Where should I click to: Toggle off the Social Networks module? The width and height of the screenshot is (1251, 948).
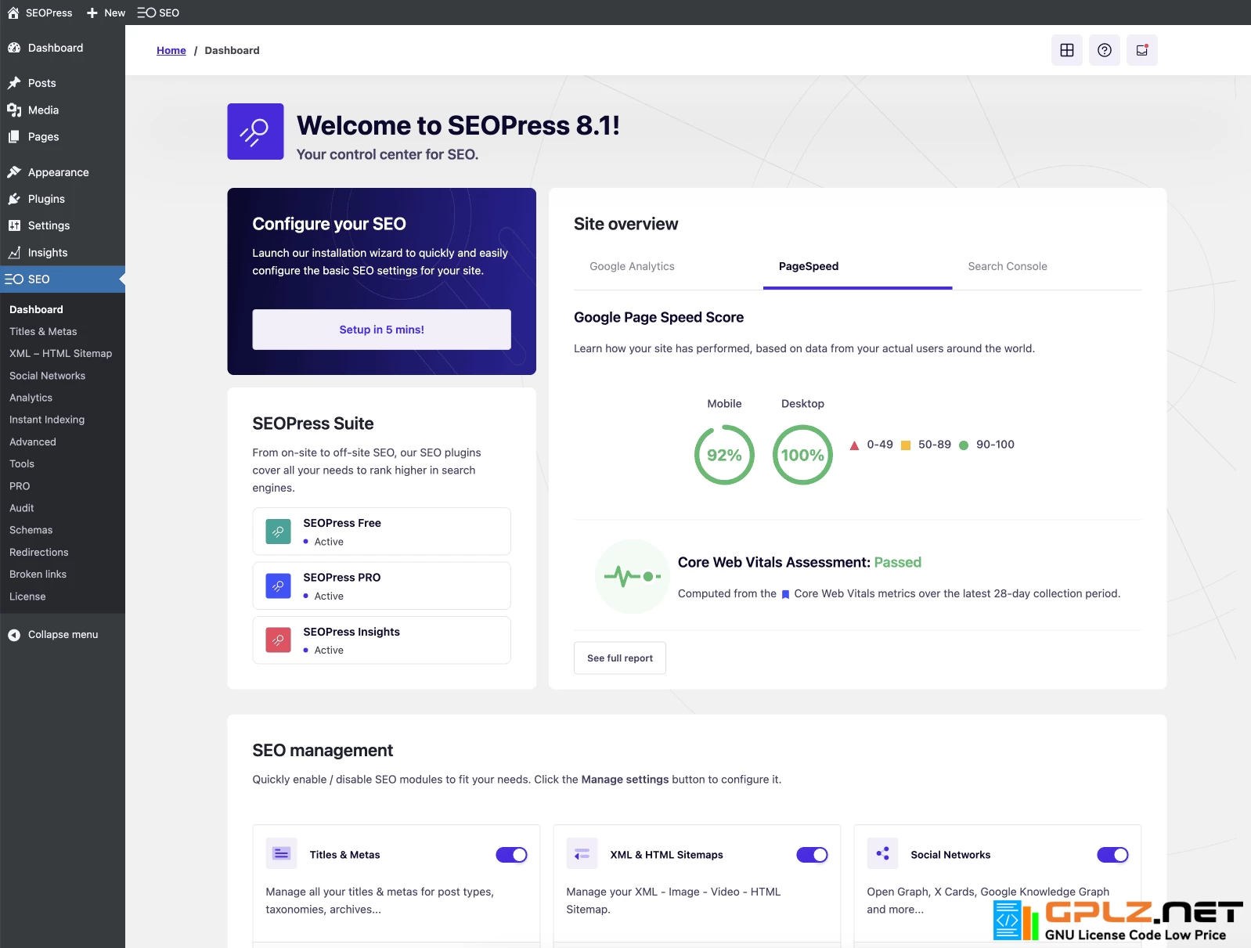[1112, 855]
